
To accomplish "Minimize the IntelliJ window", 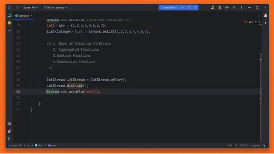I will (x=249, y=8).
